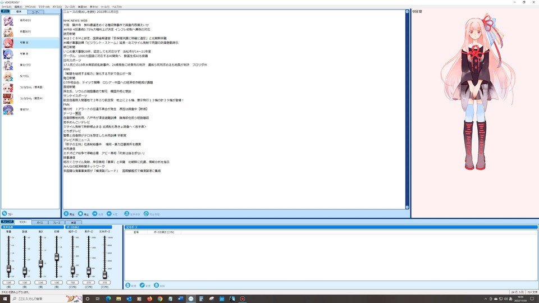Click the 音量 volume slider handle
The image size is (539, 303).
[x=8, y=269]
